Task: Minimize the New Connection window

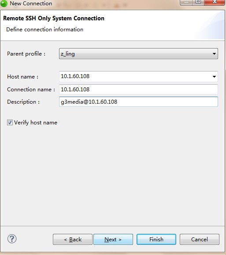Action: 186,2
